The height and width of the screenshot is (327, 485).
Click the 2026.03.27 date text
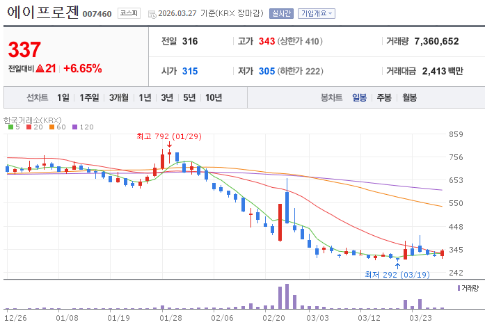click(x=177, y=13)
